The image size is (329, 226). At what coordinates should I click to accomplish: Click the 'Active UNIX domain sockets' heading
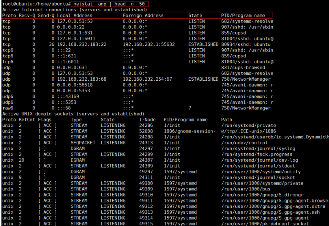pos(73,114)
